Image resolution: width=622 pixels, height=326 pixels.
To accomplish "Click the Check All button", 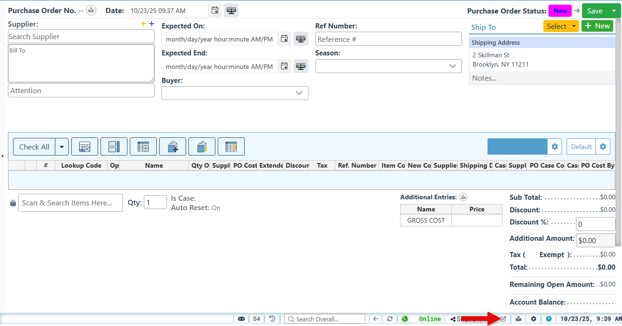I will [34, 147].
